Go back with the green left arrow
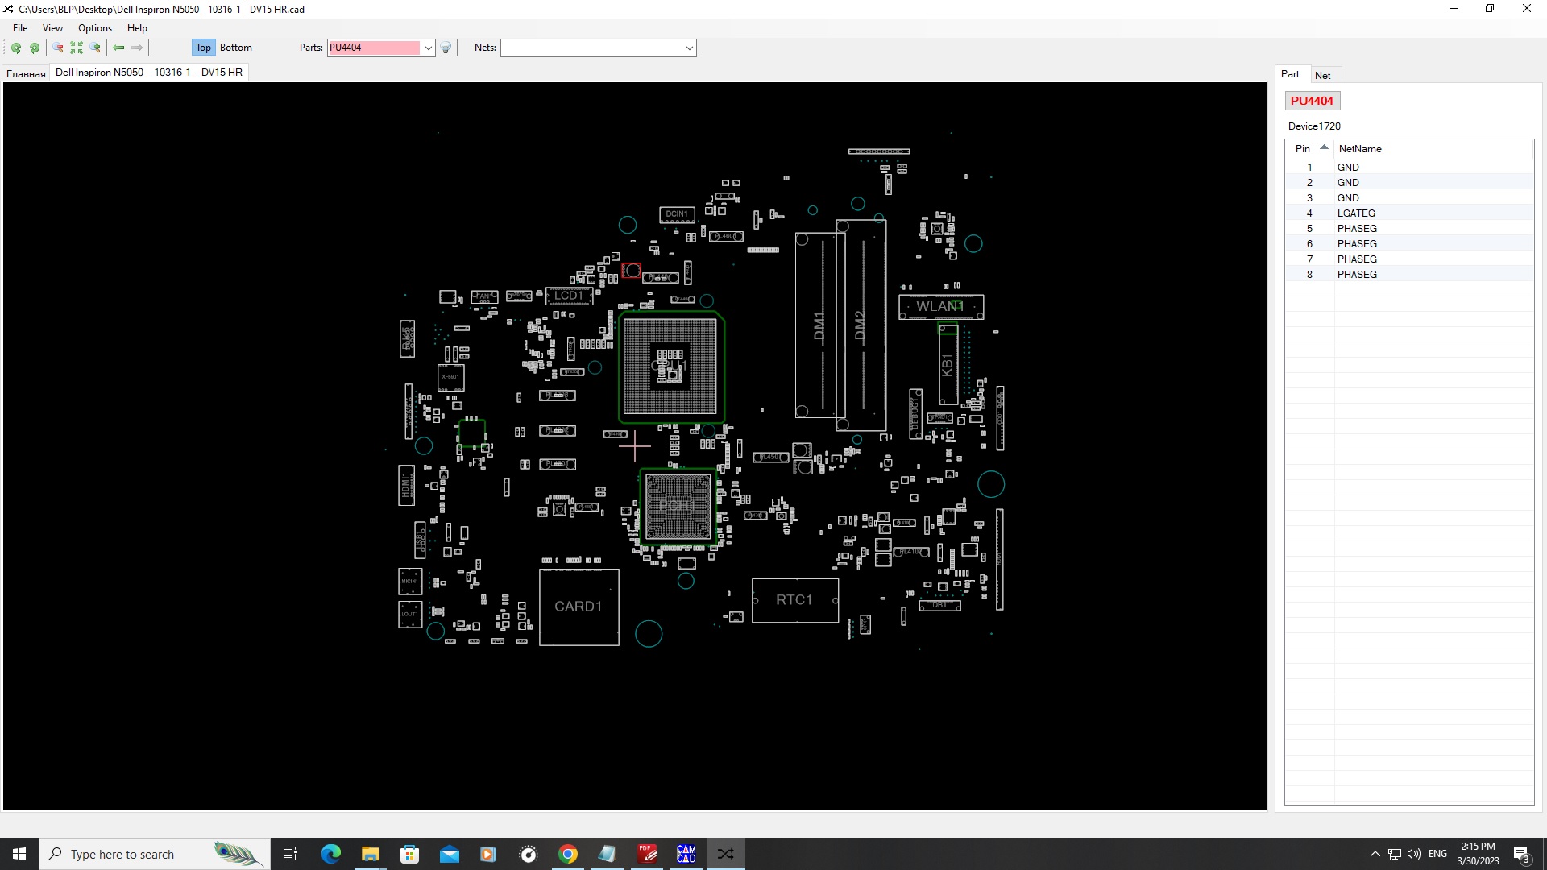Image resolution: width=1547 pixels, height=870 pixels. [x=118, y=48]
